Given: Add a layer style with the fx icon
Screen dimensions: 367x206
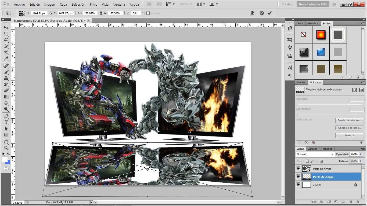Looking at the screenshot, I should pyautogui.click(x=321, y=202).
